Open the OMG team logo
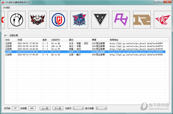173x114 pixels. (x=100, y=20)
